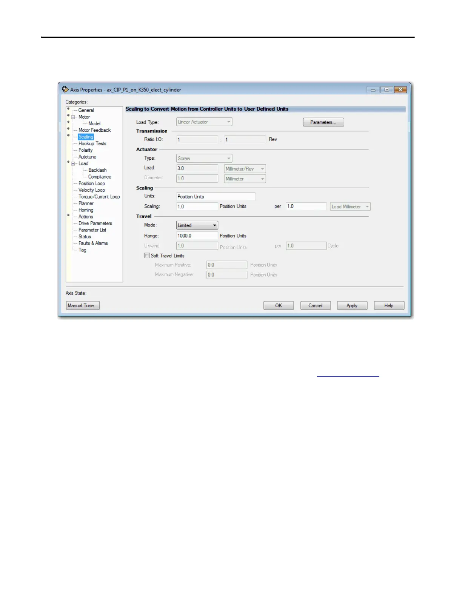Open the Load Type dropdown
The image size is (462, 598).
[x=204, y=122]
